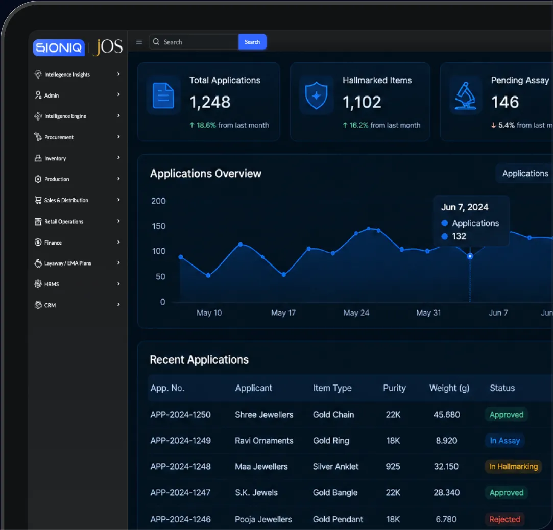
Task: Click the Total Applications document icon
Action: (x=163, y=95)
